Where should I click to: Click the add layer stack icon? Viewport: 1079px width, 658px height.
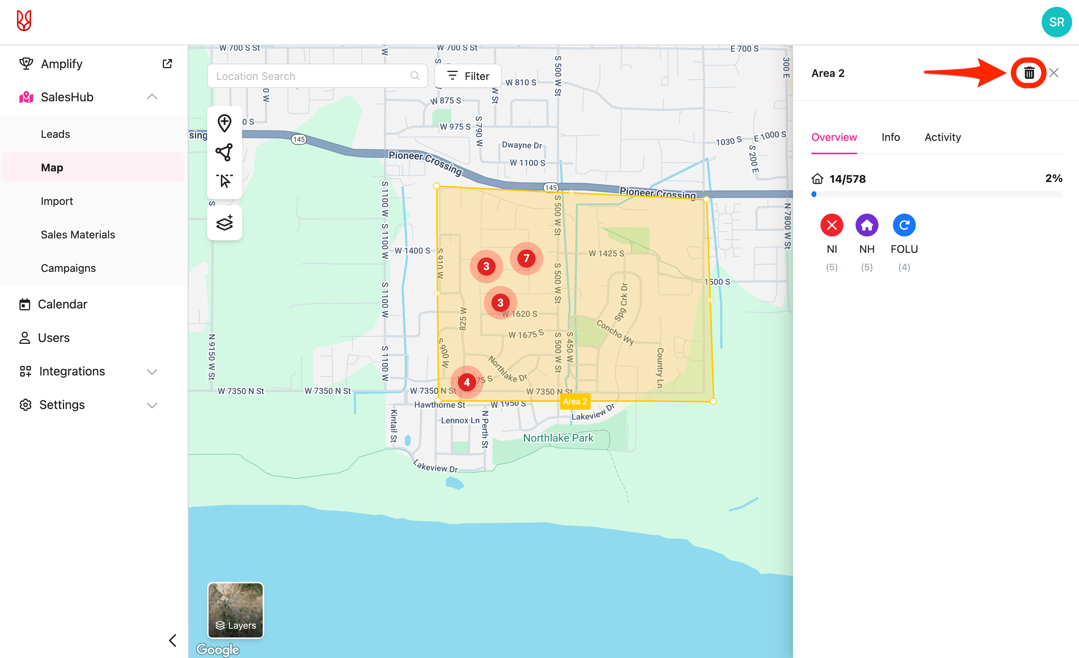pyautogui.click(x=224, y=223)
